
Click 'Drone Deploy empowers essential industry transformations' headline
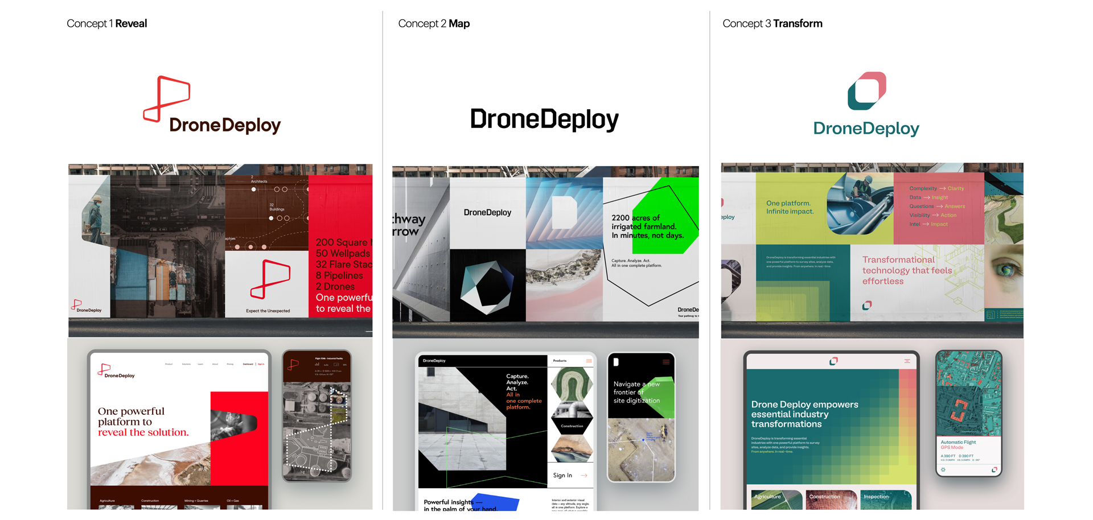tap(805, 414)
